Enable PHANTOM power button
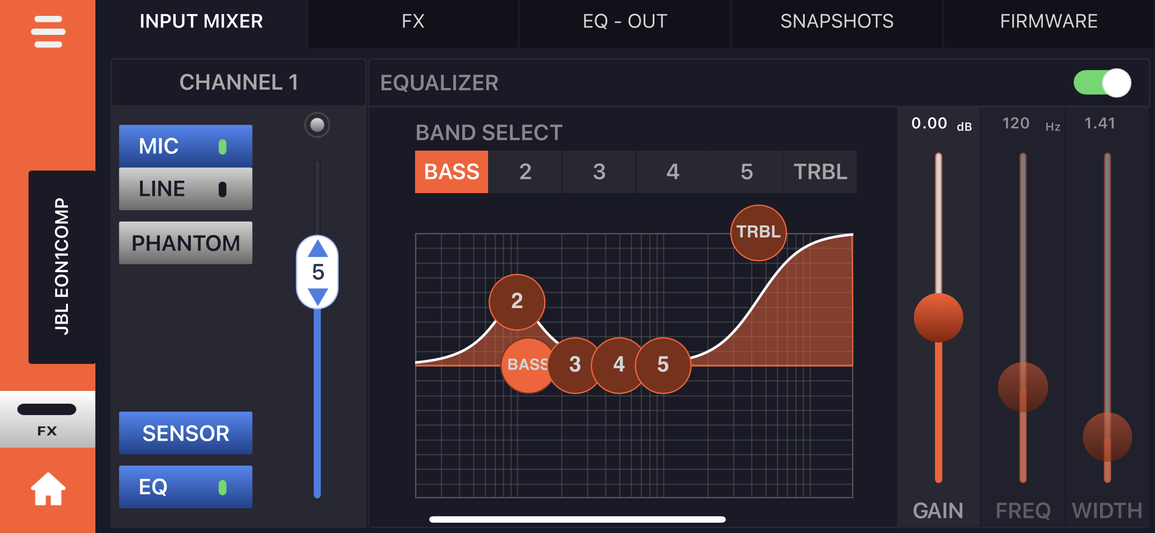1155x533 pixels. pos(185,243)
